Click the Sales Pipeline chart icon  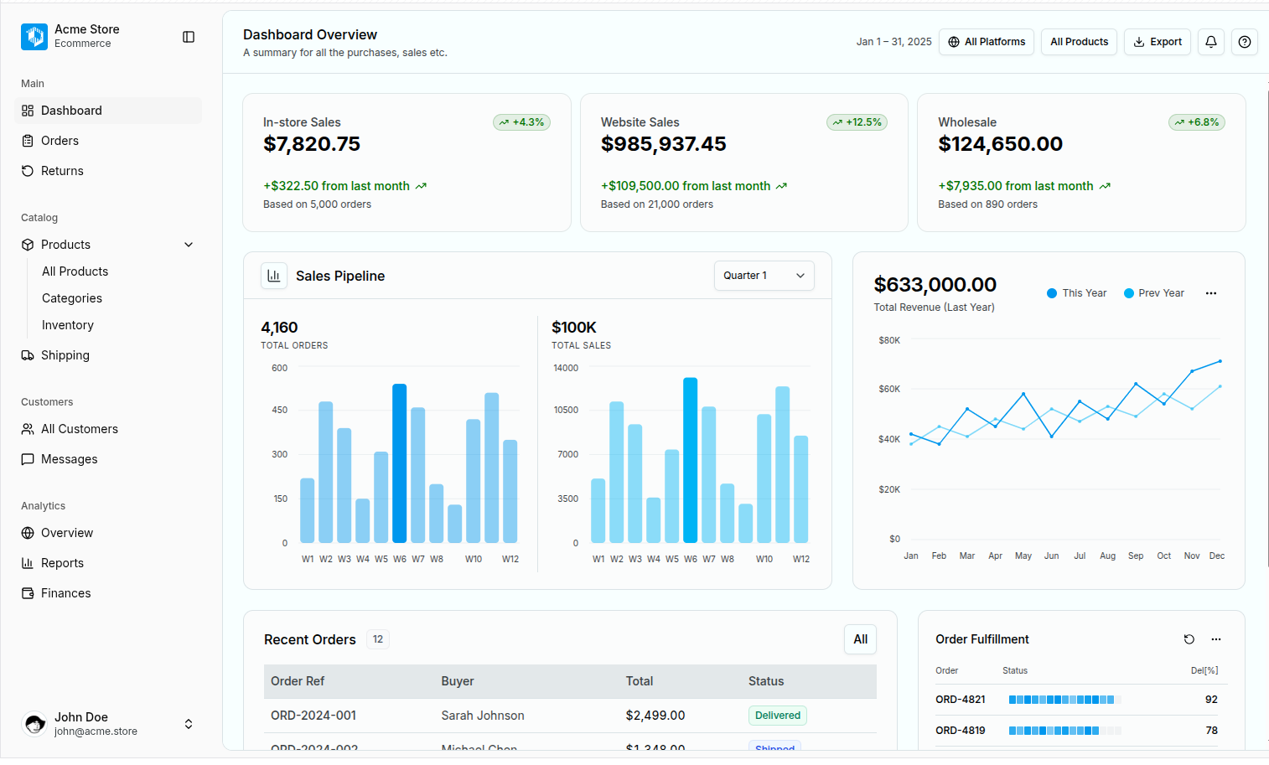coord(274,276)
